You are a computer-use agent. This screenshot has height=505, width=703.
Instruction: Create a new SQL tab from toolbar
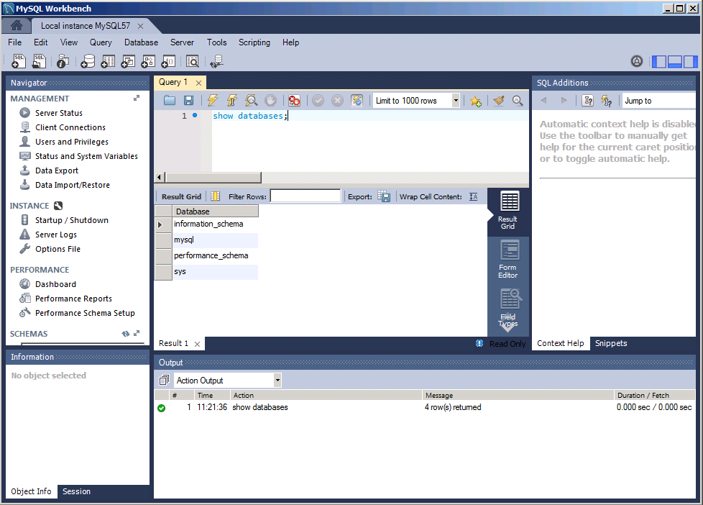19,61
